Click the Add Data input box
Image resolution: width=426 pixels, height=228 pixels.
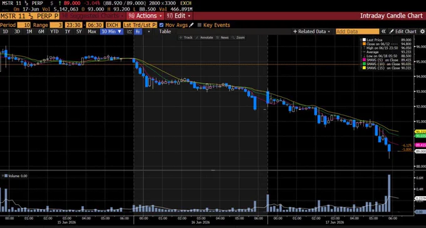[357, 31]
